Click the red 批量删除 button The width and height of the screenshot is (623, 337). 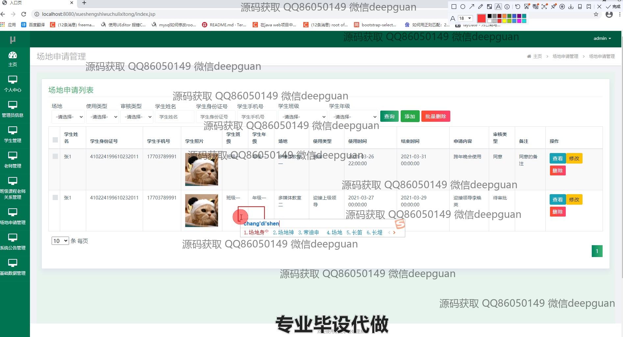[436, 117]
